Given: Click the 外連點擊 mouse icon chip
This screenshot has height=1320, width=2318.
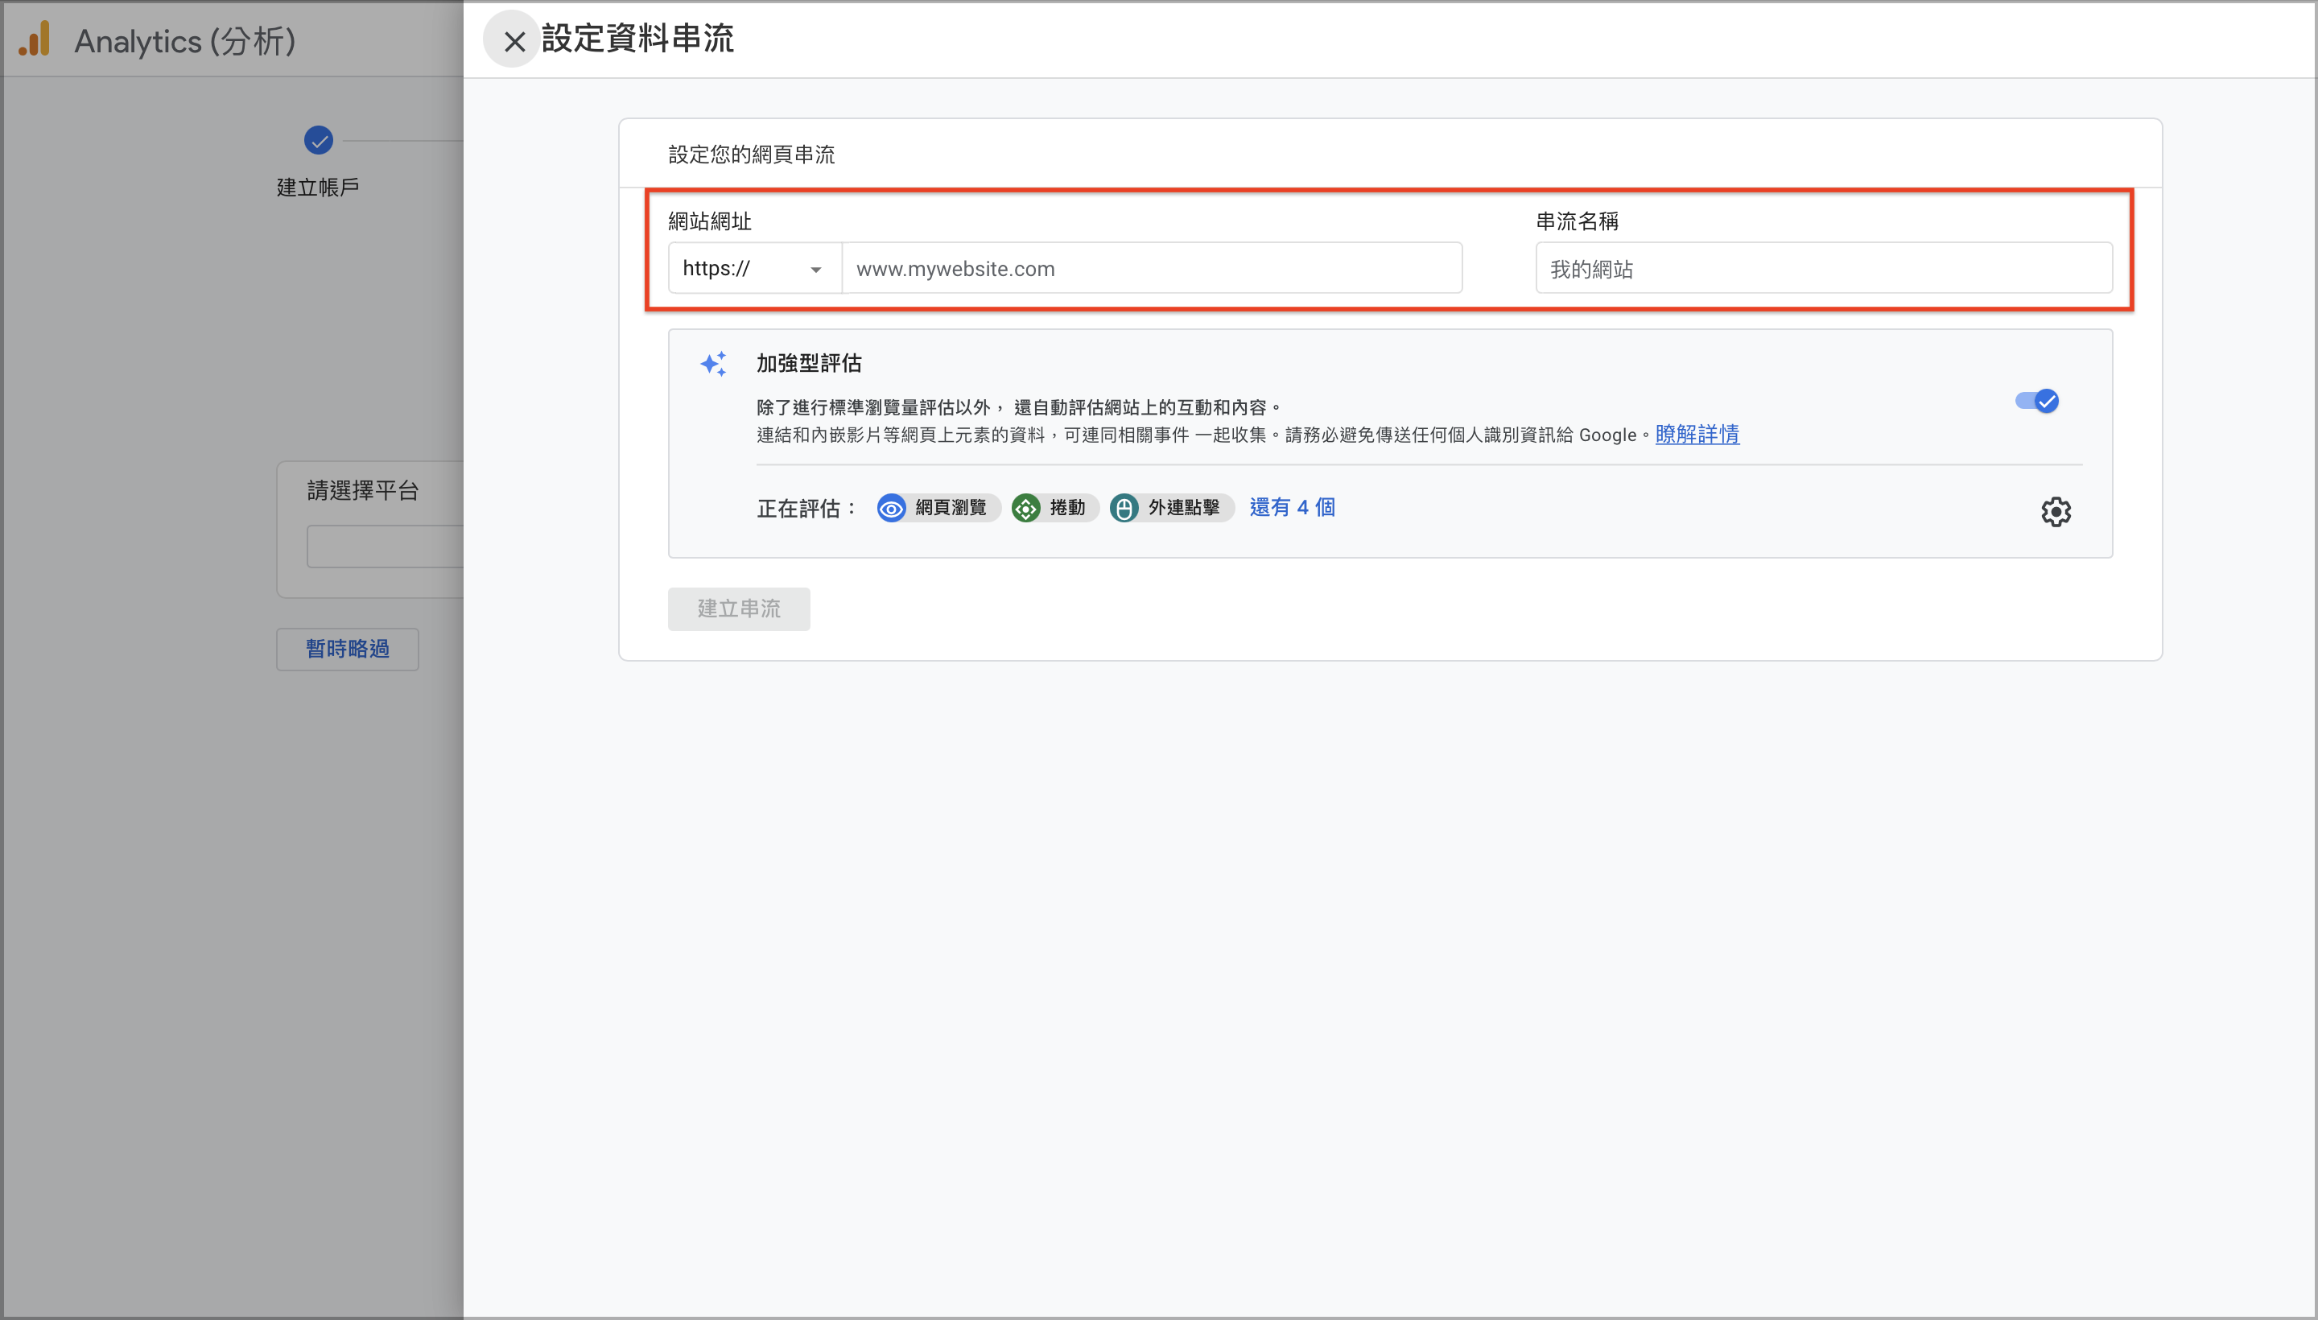Looking at the screenshot, I should [x=1171, y=508].
